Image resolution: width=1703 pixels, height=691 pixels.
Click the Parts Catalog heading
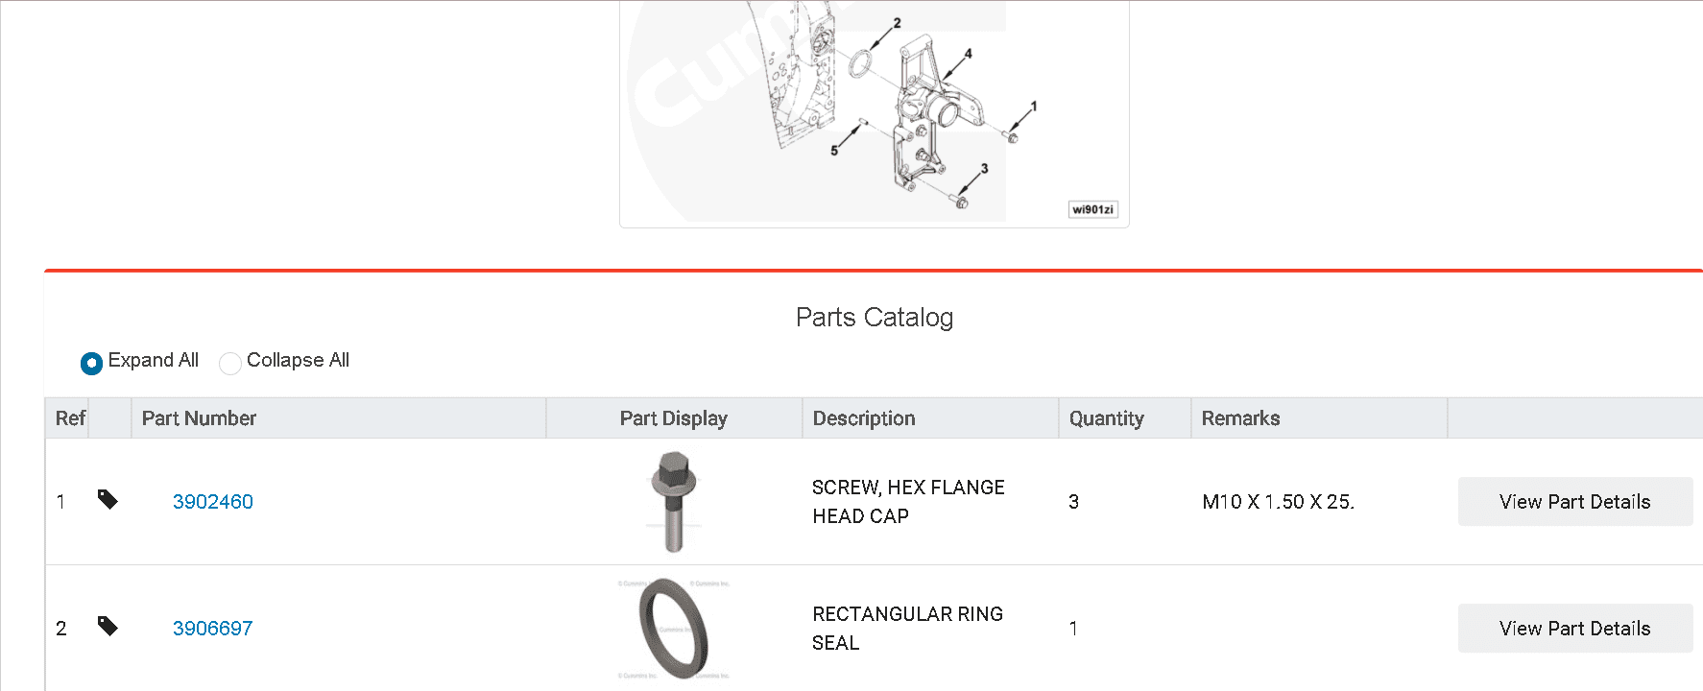875,318
